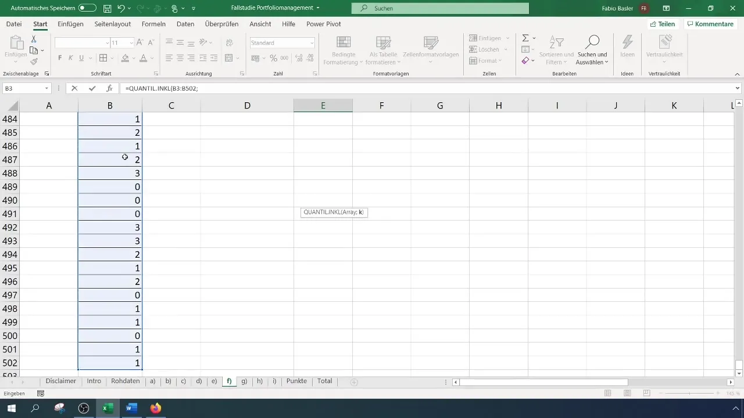Confirm the formula with checkmark icon
Viewport: 744px width, 418px height.
[92, 88]
